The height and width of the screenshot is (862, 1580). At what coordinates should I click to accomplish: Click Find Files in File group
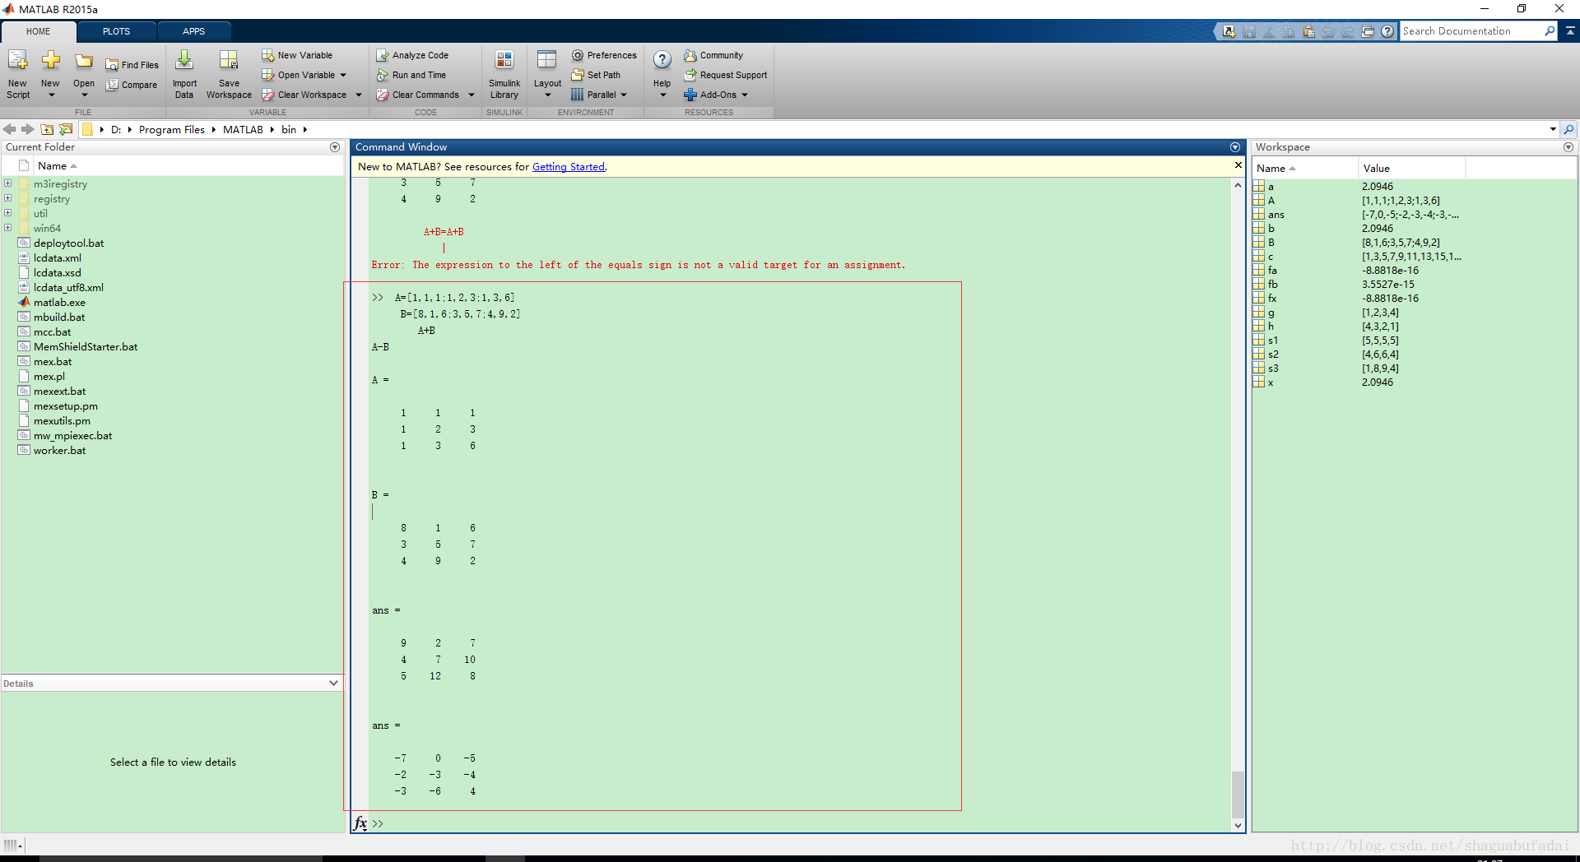coord(132,65)
